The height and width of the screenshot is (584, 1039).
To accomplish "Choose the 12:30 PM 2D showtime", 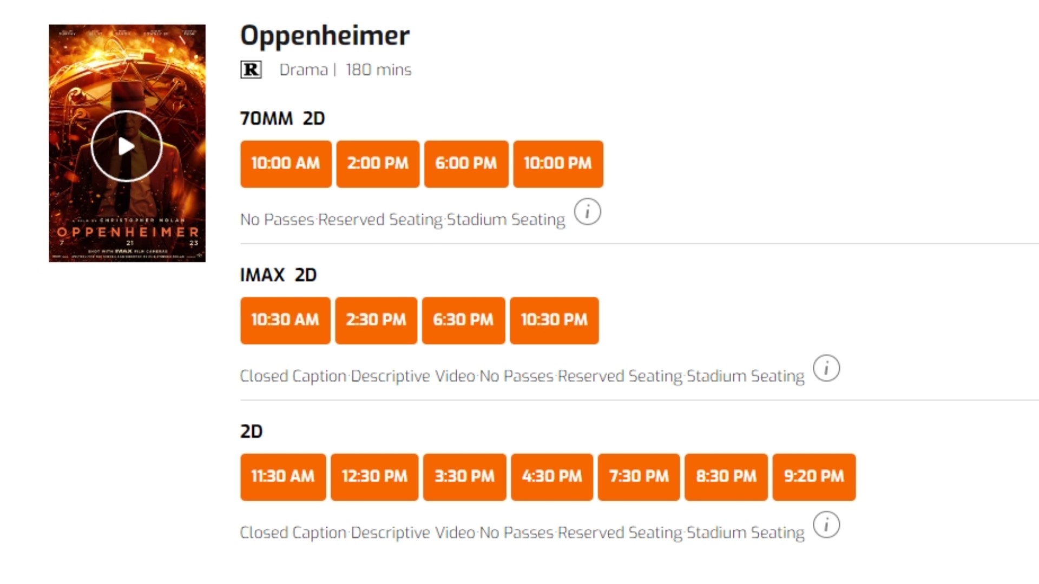I will coord(374,477).
